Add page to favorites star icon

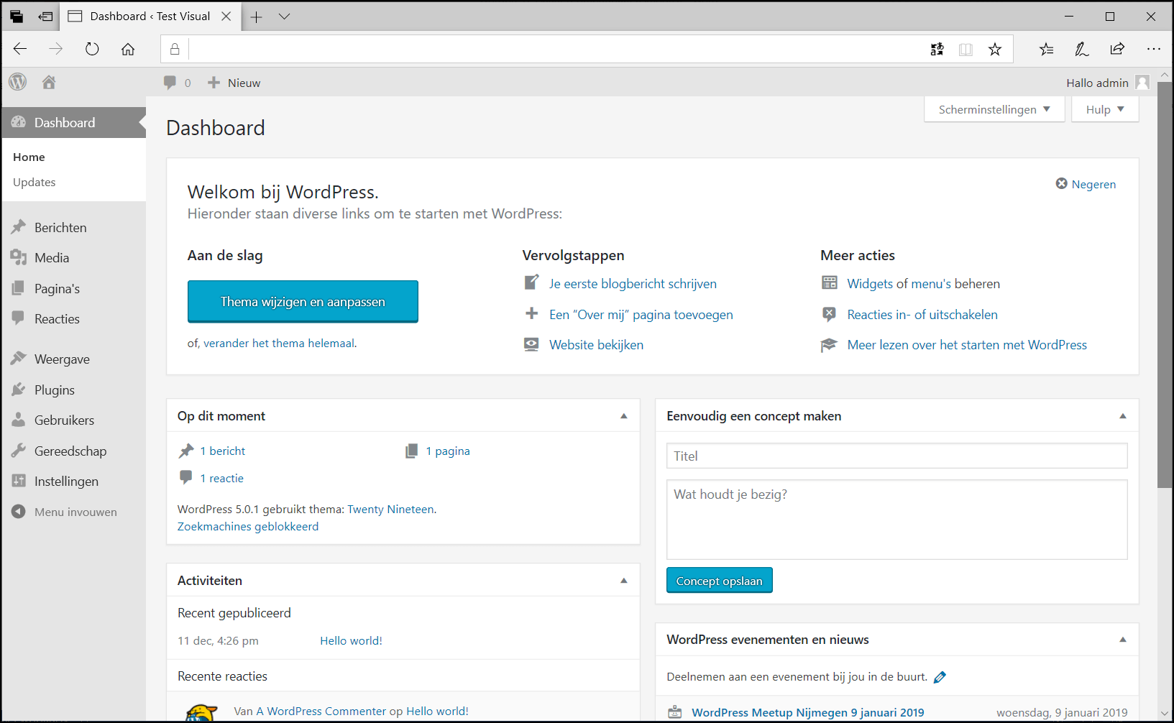point(995,49)
